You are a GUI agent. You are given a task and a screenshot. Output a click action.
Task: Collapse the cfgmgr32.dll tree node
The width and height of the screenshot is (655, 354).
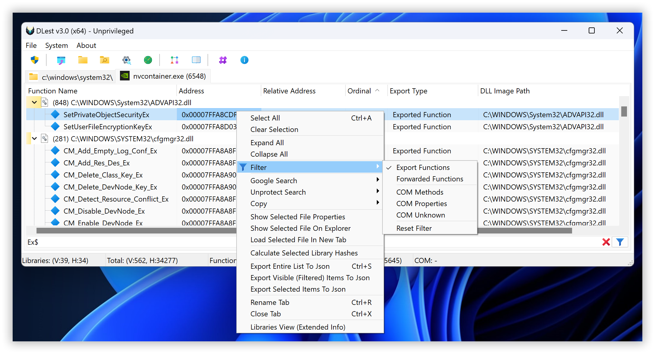coord(34,139)
